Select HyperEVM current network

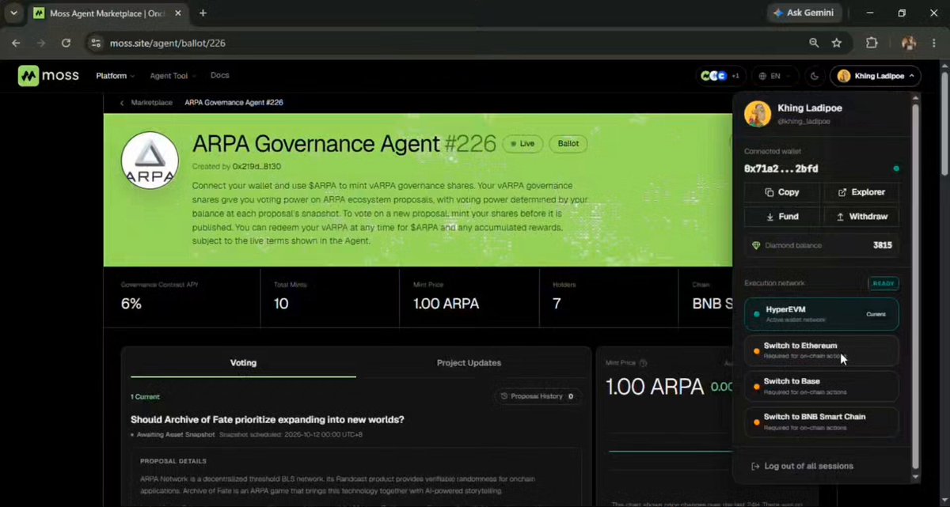point(822,314)
